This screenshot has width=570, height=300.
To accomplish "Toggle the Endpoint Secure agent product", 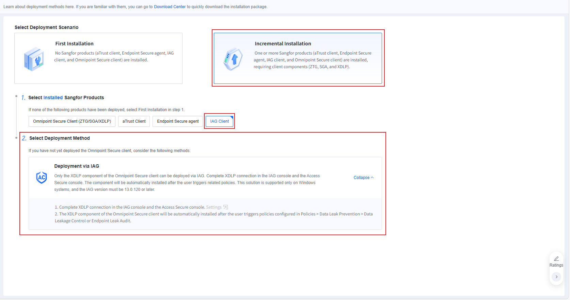I will 178,121.
